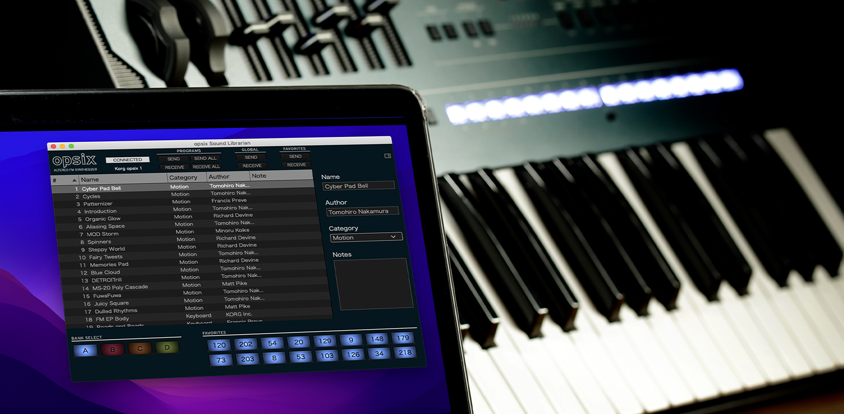Select favorite slot 129
Screen dimensions: 844x414
(325, 341)
